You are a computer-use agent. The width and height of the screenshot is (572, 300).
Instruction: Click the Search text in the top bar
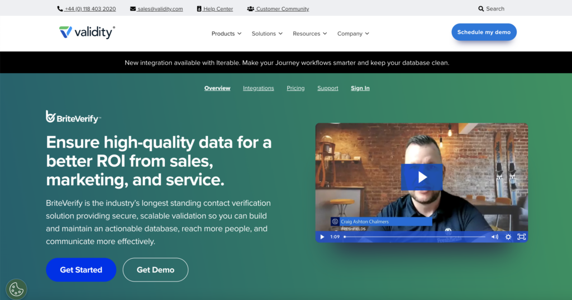click(x=495, y=9)
